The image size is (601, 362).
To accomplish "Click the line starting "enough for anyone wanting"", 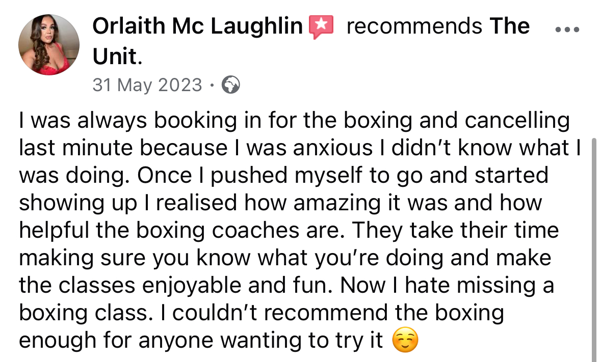I will tap(201, 341).
